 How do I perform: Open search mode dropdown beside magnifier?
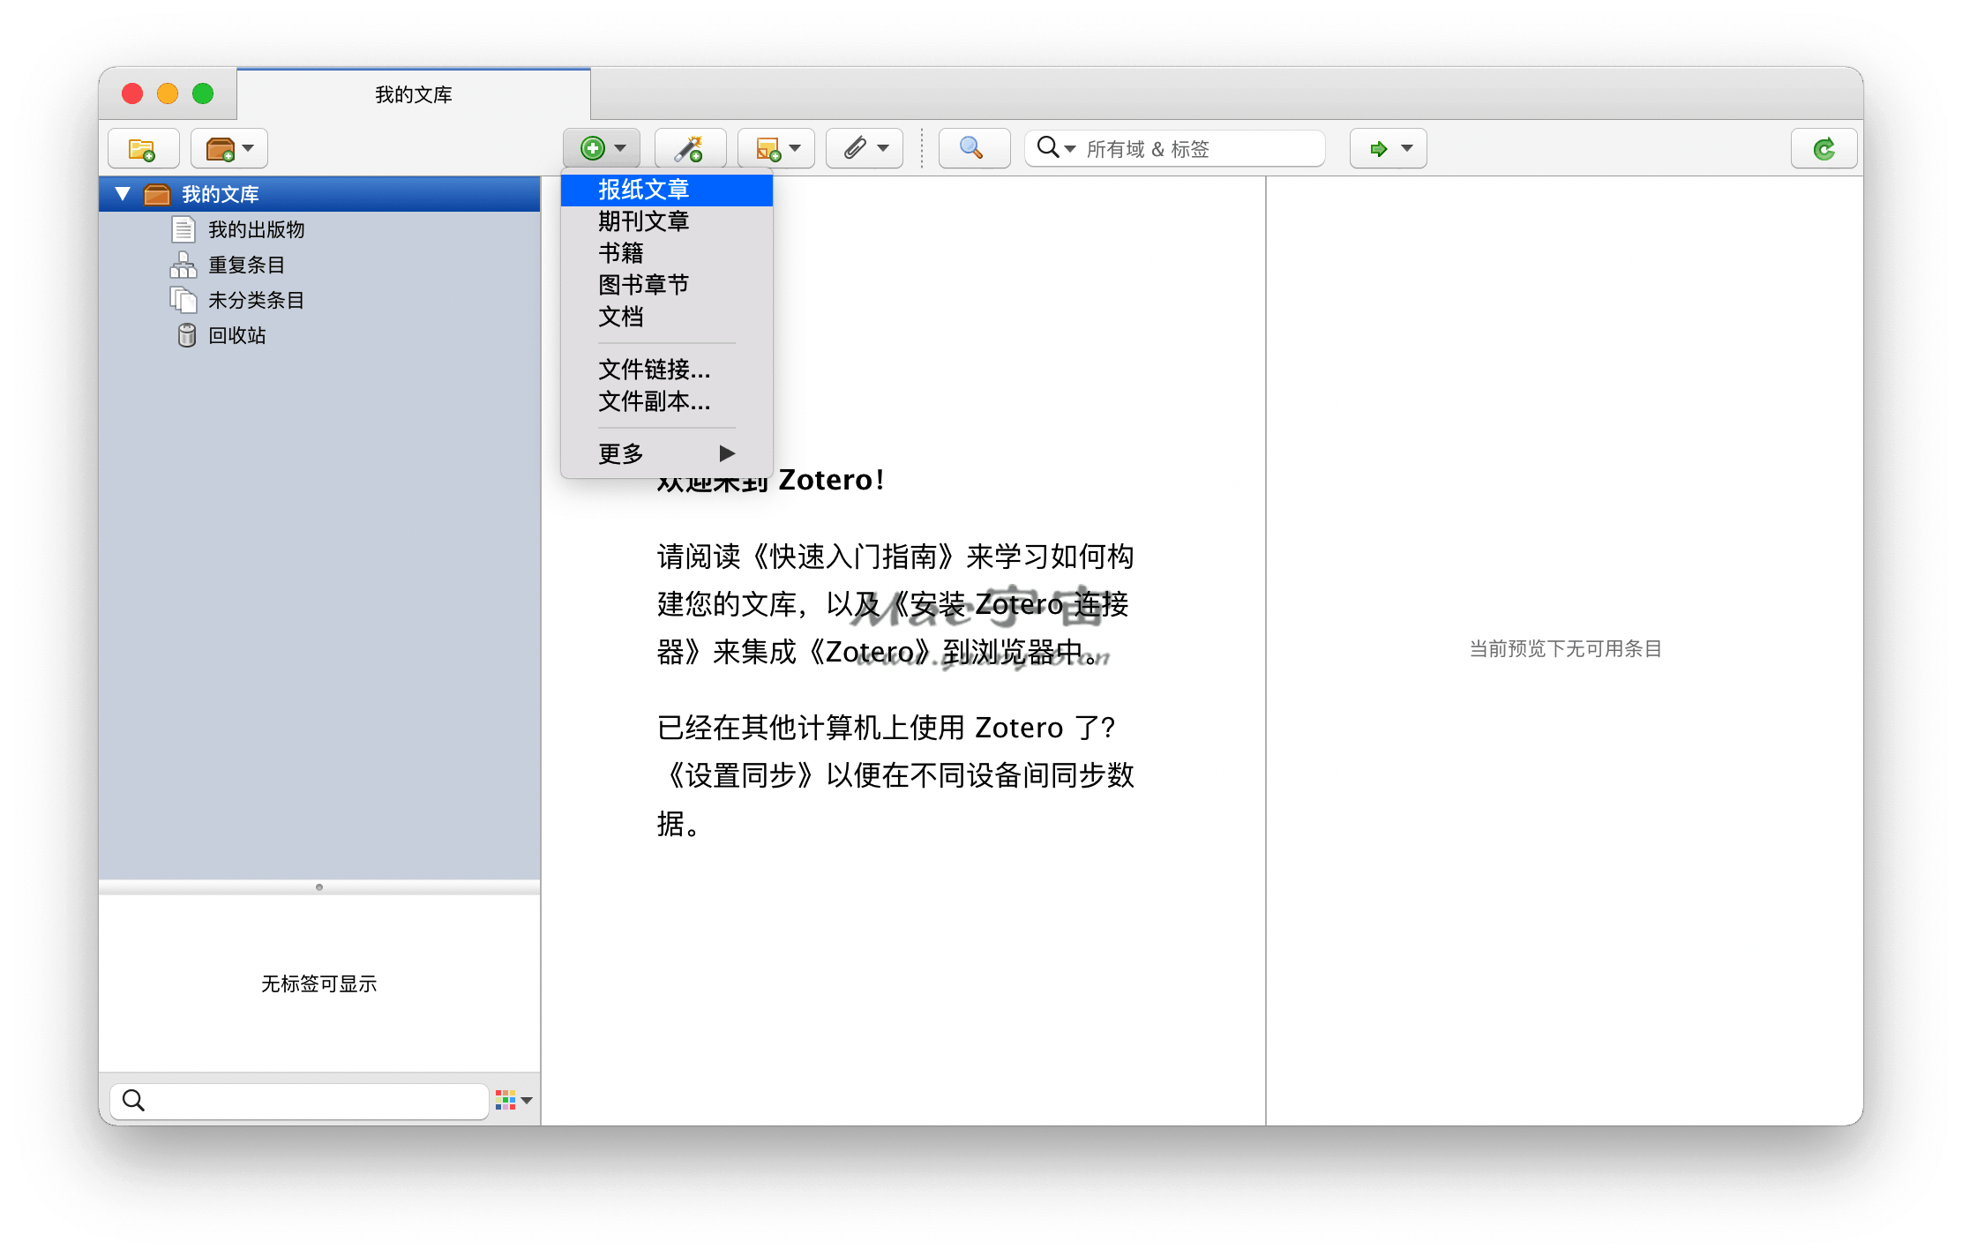tap(1057, 148)
